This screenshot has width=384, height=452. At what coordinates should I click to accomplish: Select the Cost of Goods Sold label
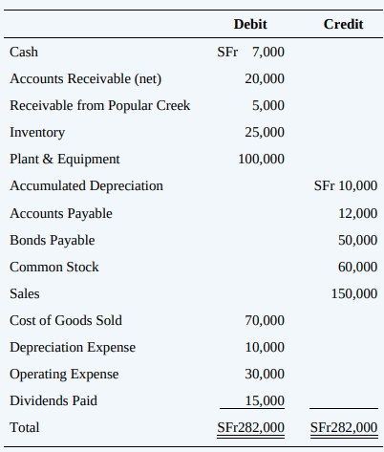click(x=66, y=320)
